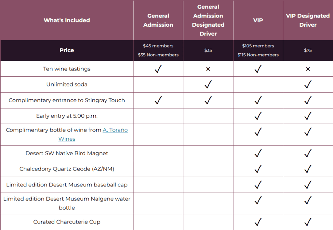Click the General Admission Ten wine tastings checkmark
This screenshot has height=230, width=333.
click(158, 69)
